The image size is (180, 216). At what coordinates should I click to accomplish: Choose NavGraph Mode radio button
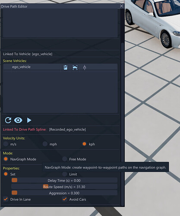pyautogui.click(x=6, y=159)
